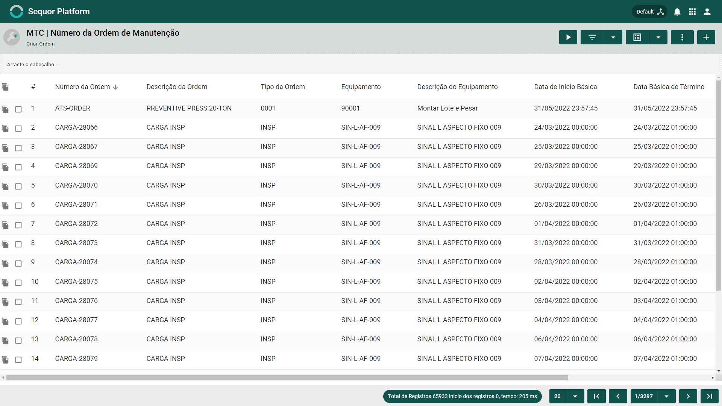Select row 4 CARGA-28069 checkbox
The width and height of the screenshot is (722, 406).
[x=18, y=167]
